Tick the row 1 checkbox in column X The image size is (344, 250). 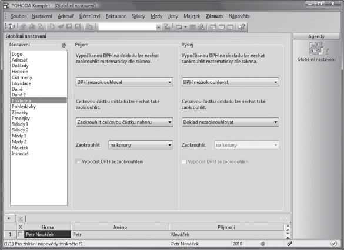coord(20,234)
